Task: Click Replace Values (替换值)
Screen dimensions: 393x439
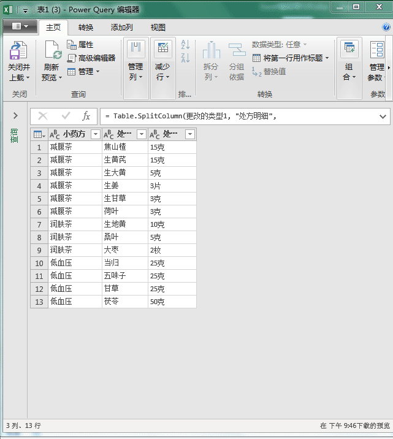Action: [269, 71]
